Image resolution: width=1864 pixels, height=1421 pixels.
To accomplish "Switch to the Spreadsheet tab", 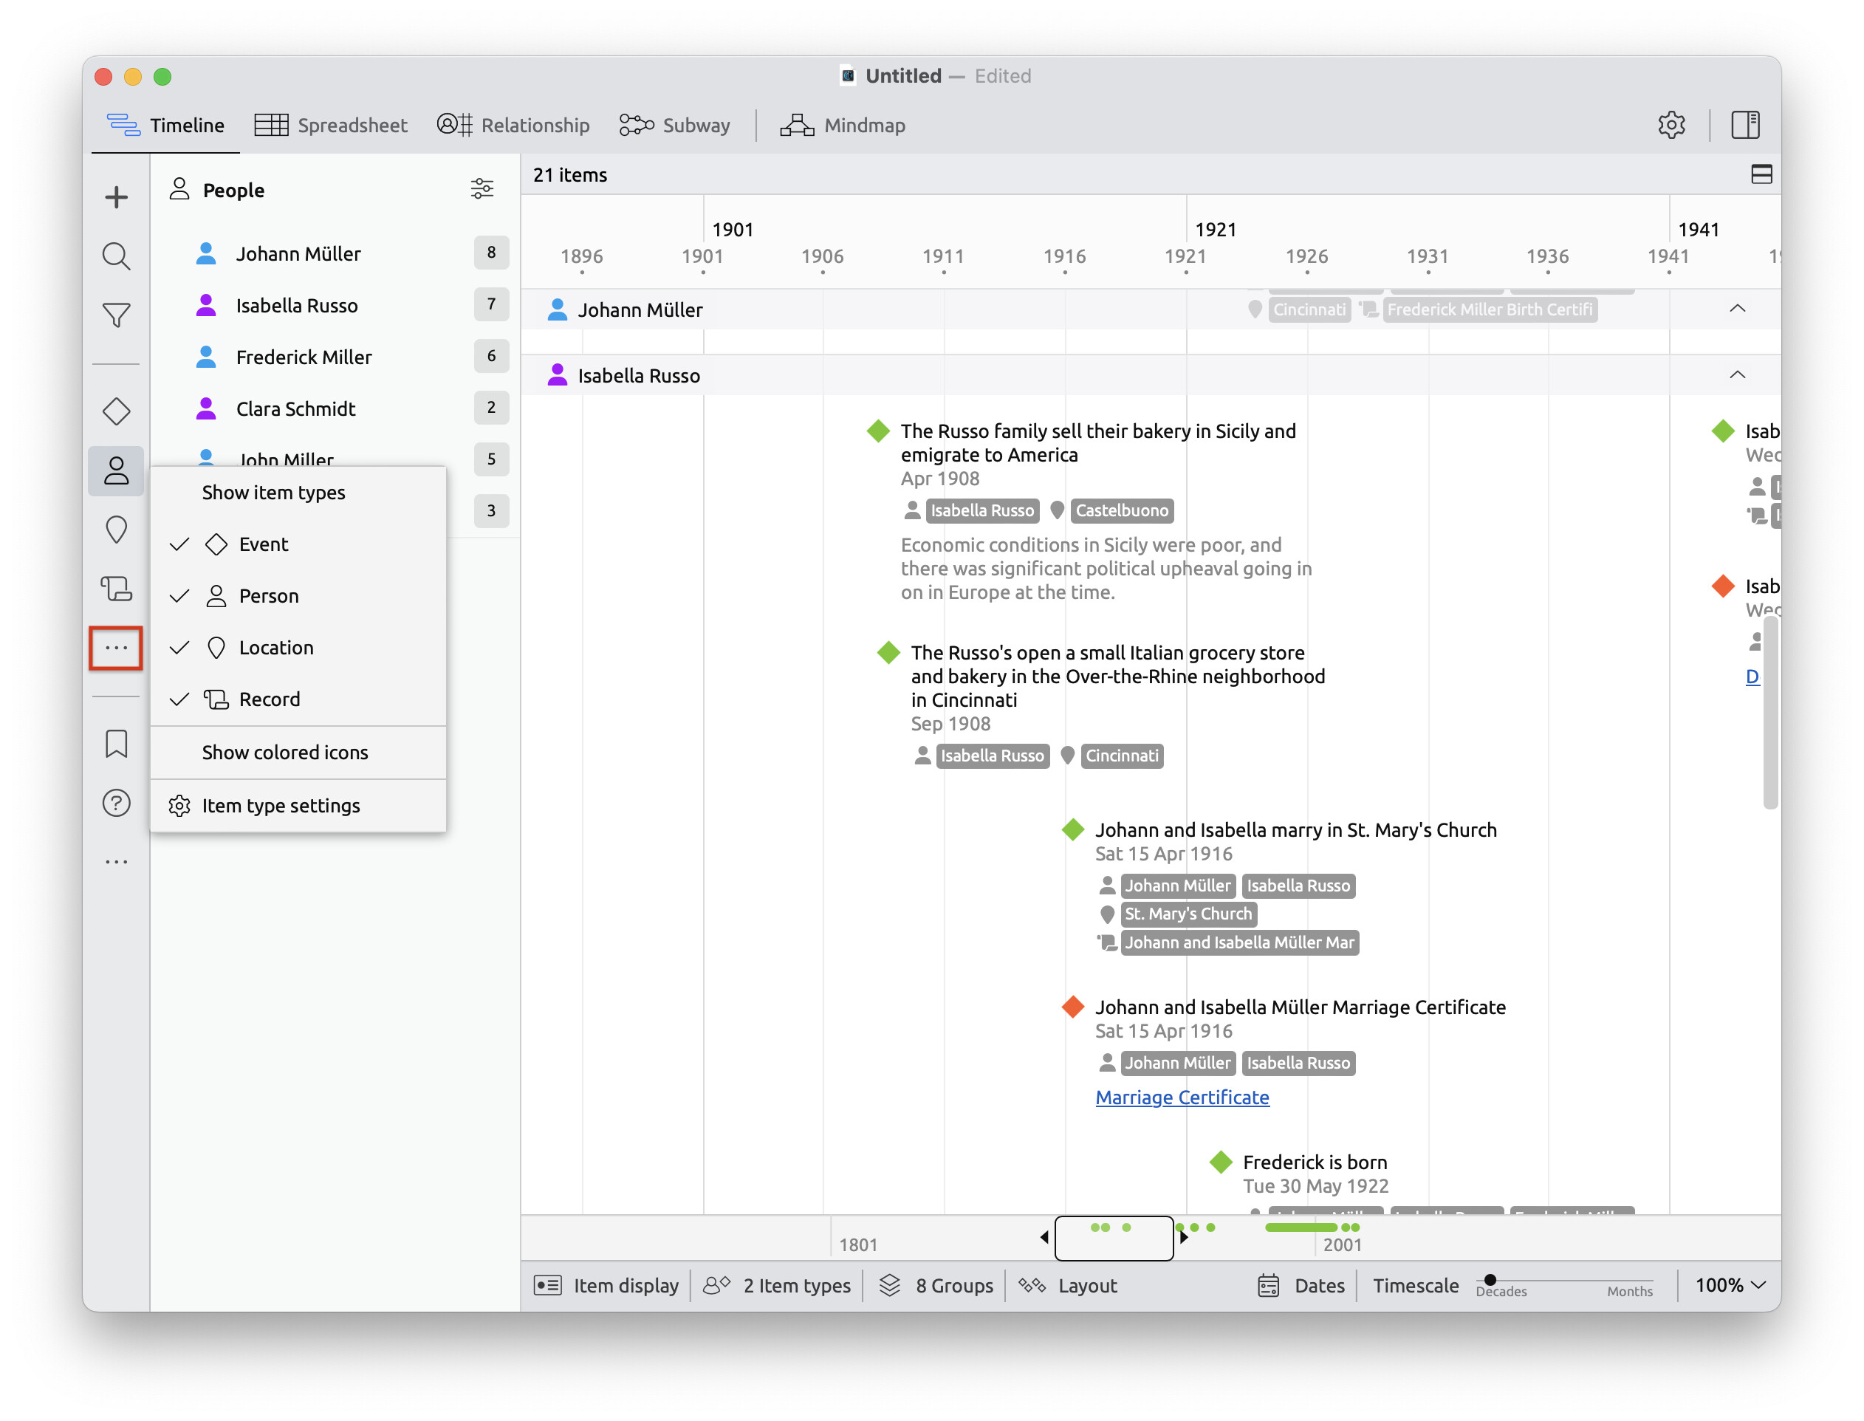I will tap(331, 125).
